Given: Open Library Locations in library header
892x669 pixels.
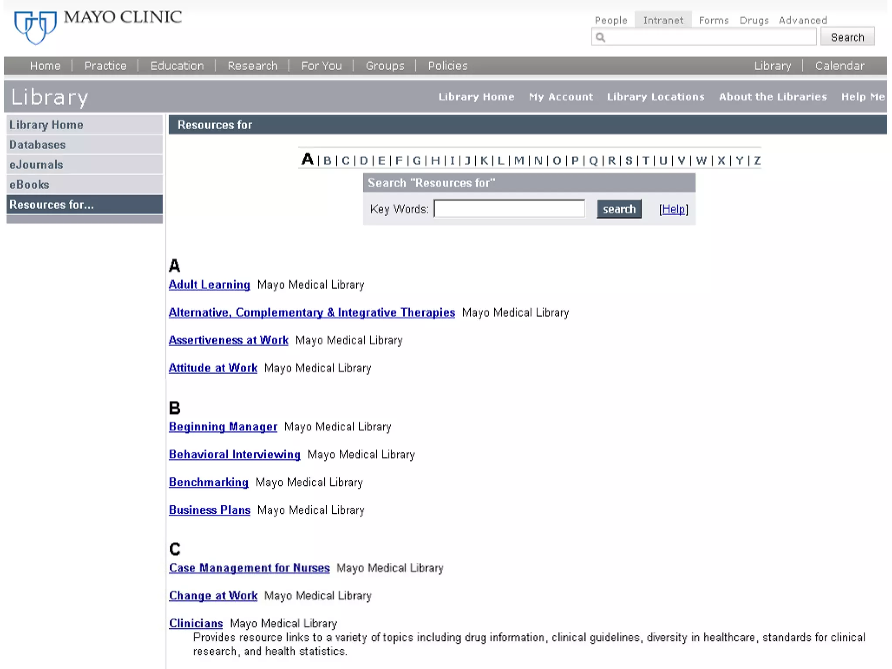Looking at the screenshot, I should pos(655,97).
